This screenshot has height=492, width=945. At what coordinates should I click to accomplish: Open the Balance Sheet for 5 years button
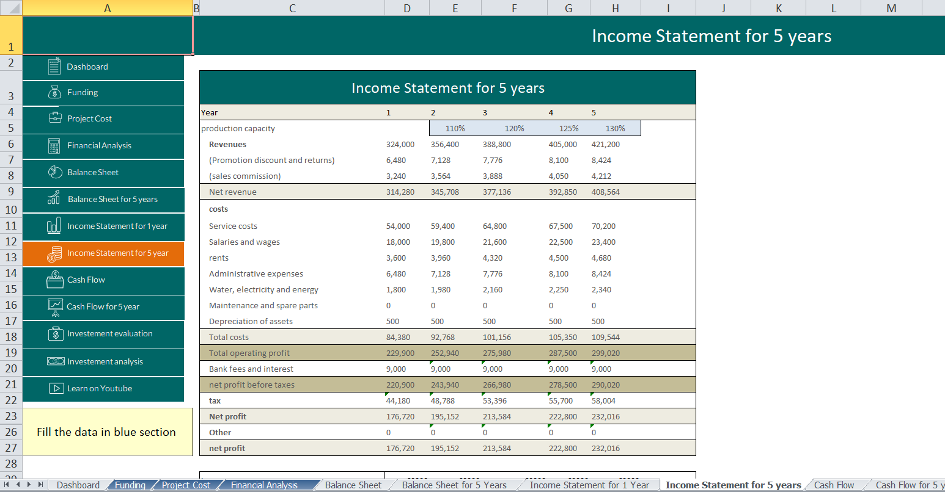(x=103, y=200)
